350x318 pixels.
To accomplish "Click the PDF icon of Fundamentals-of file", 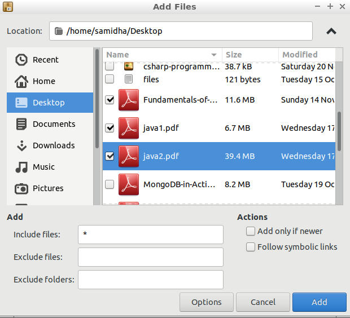I will point(129,100).
